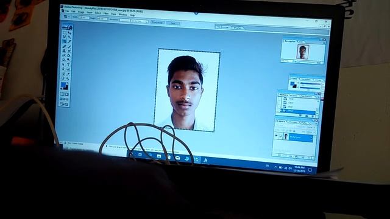Switch to the Swatches tab

click(x=306, y=80)
